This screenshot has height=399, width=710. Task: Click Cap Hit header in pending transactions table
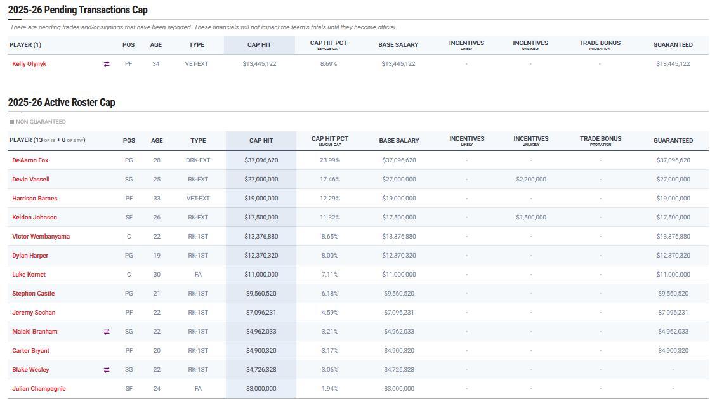pyautogui.click(x=259, y=45)
